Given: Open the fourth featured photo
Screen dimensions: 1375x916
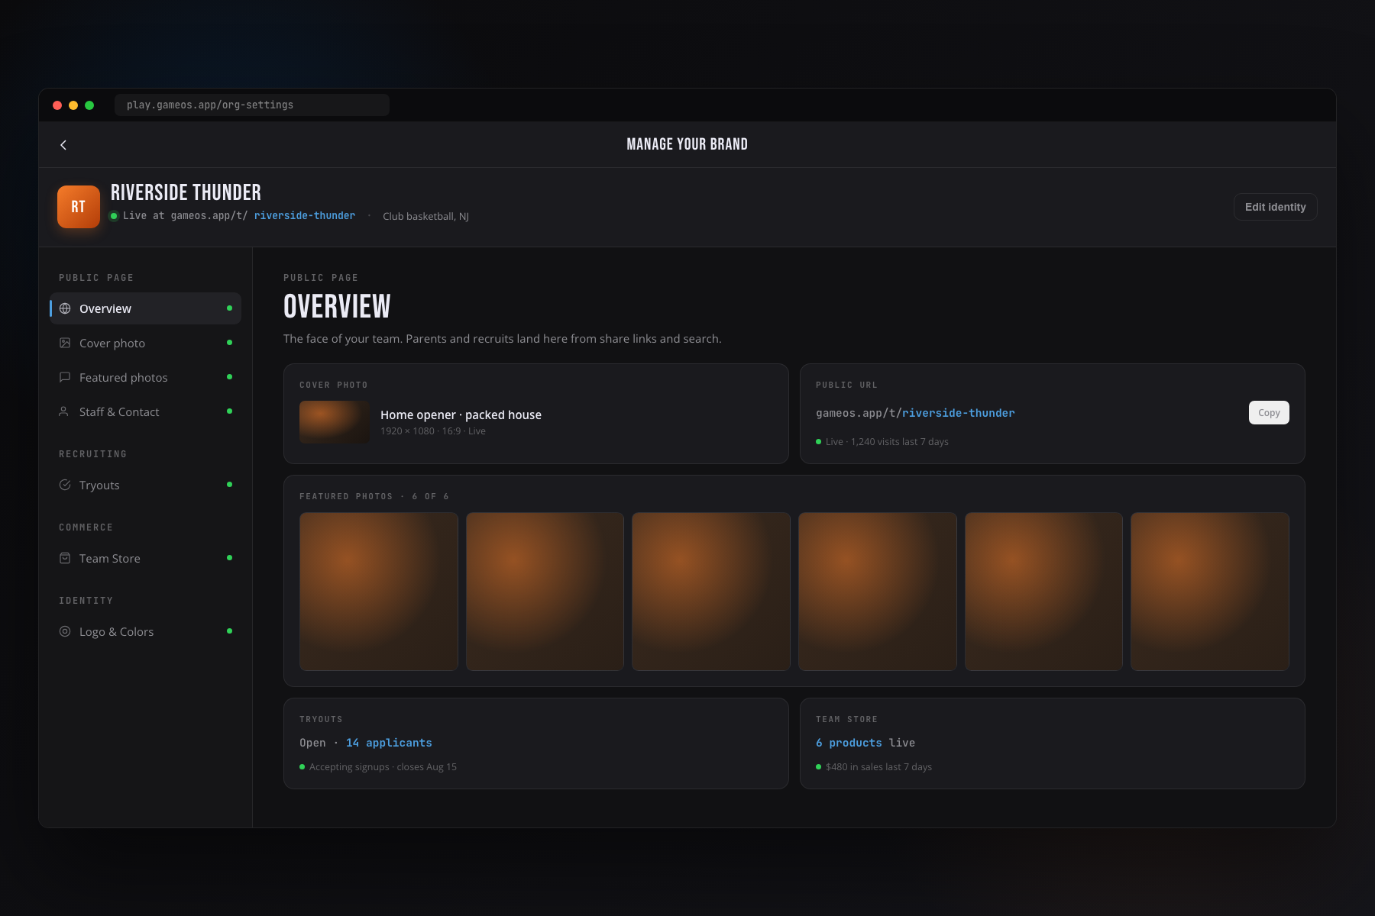Looking at the screenshot, I should (878, 592).
